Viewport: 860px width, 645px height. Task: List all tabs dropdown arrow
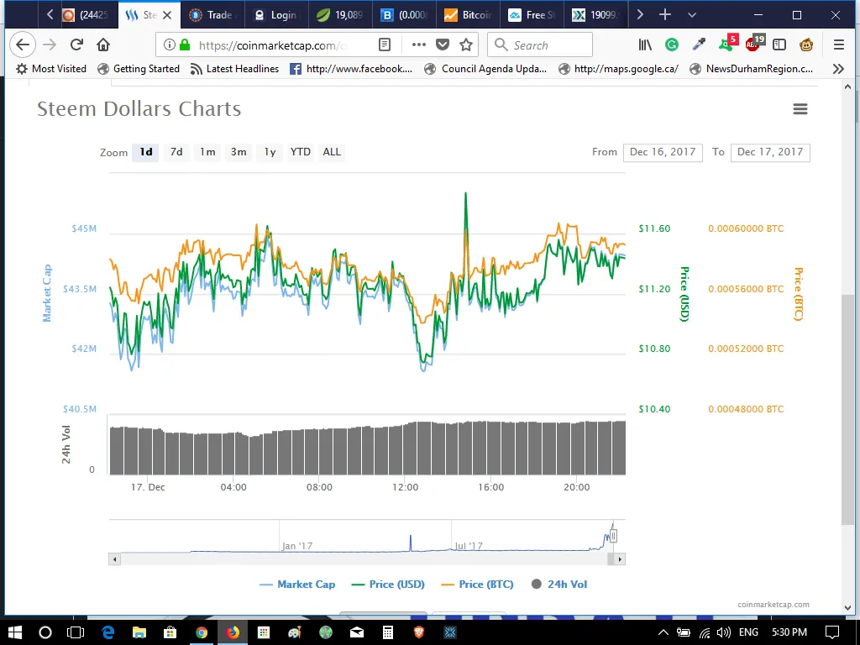click(692, 15)
